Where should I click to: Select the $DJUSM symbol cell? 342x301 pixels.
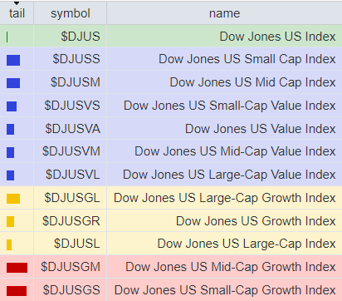[71, 82]
